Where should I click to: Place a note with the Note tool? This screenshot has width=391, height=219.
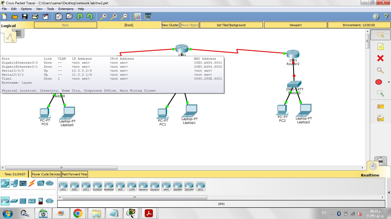point(380,46)
